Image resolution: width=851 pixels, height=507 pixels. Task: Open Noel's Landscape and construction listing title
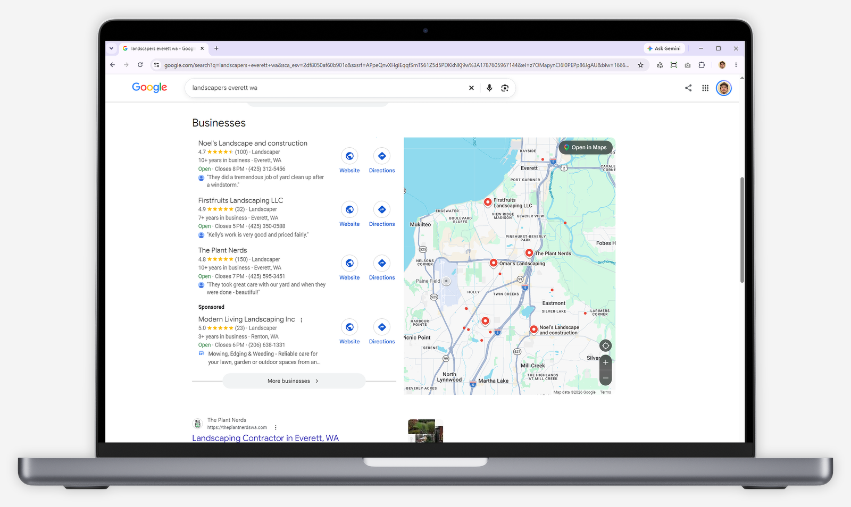[x=253, y=143]
